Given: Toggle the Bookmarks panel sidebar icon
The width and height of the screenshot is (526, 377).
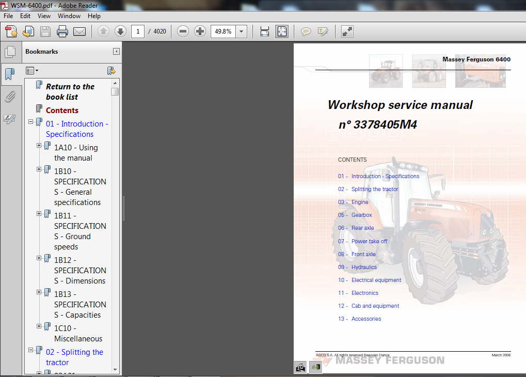Looking at the screenshot, I should pos(10,74).
